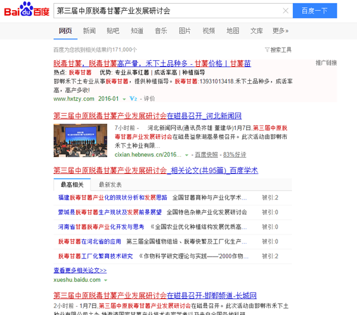Click the V2 credibility badge icon
The width and height of the screenshot is (357, 315).
133,98
